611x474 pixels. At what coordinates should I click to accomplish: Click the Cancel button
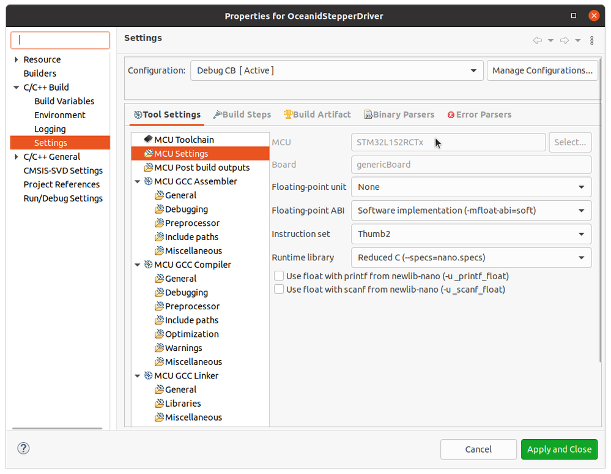pos(478,449)
